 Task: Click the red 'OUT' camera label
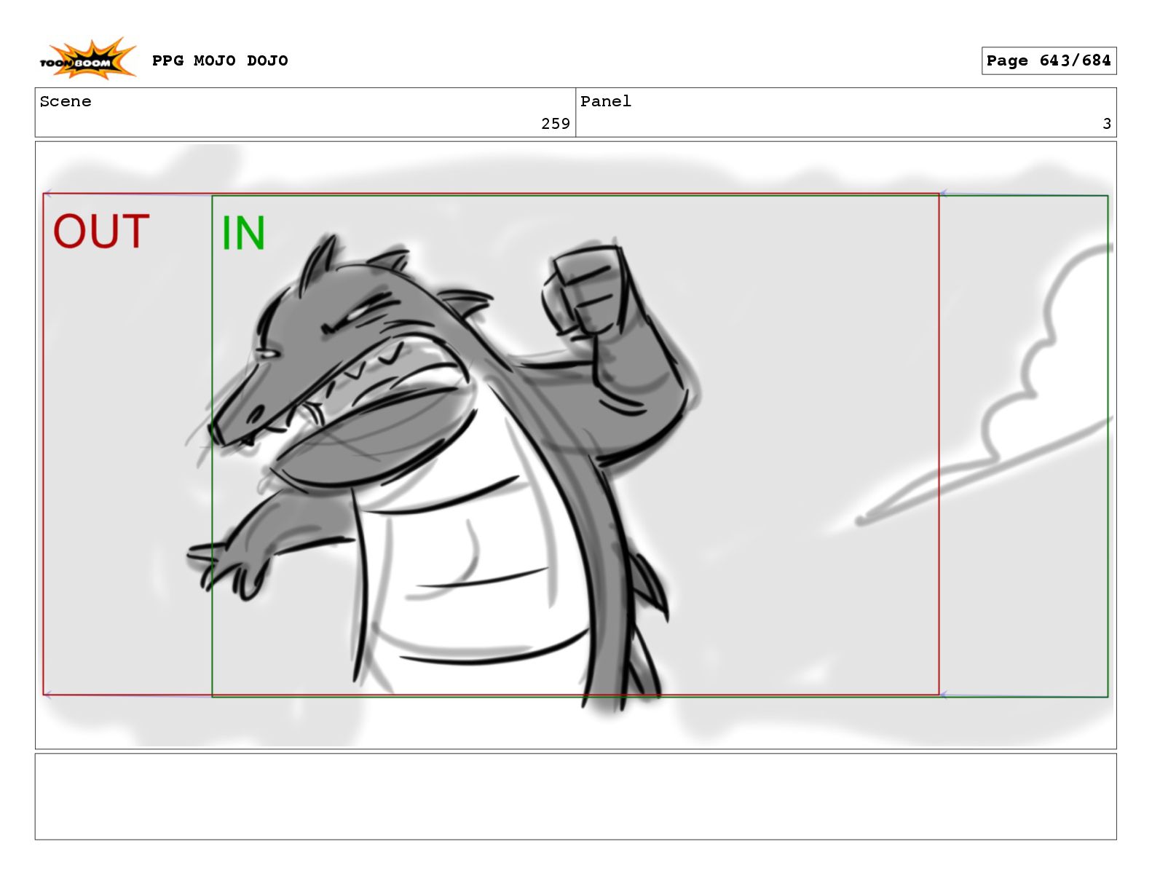pyautogui.click(x=101, y=232)
